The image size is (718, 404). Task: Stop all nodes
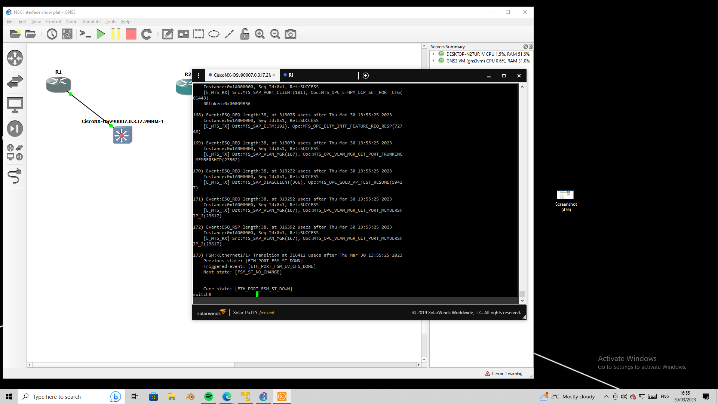click(x=131, y=34)
